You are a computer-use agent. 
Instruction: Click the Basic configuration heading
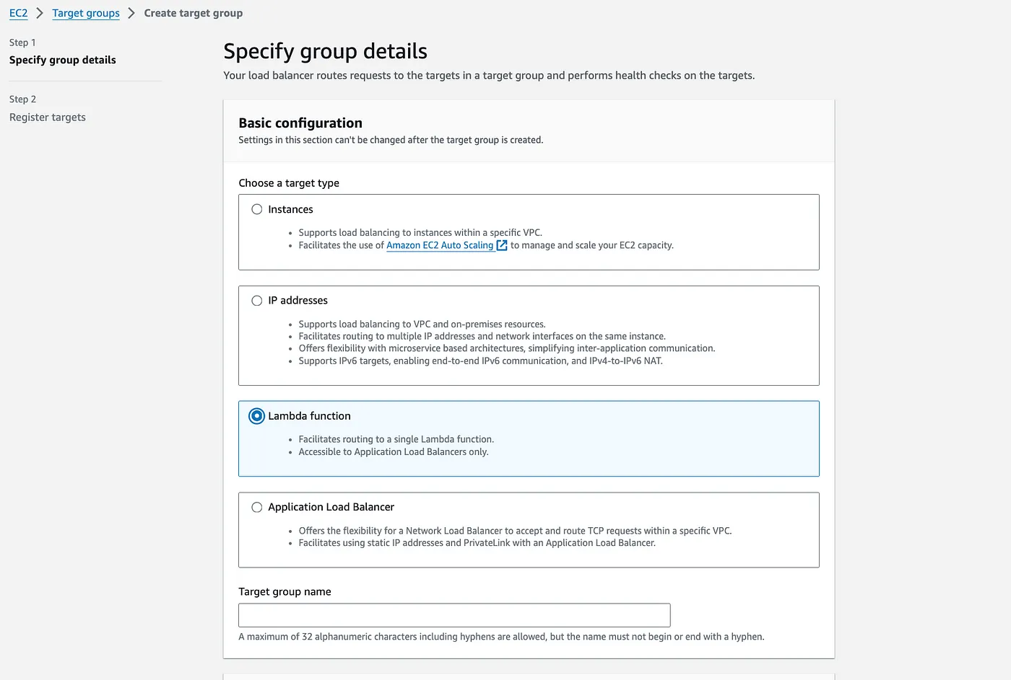[x=300, y=123]
